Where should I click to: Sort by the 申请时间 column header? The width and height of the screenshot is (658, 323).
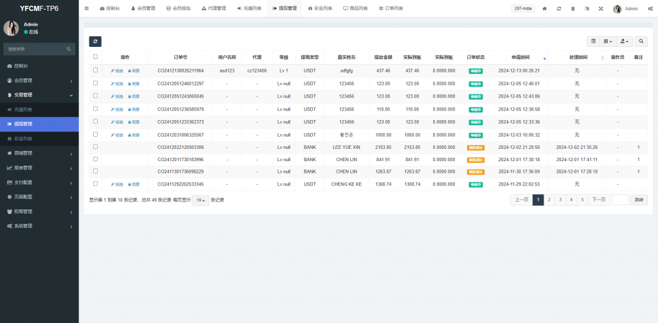point(520,57)
